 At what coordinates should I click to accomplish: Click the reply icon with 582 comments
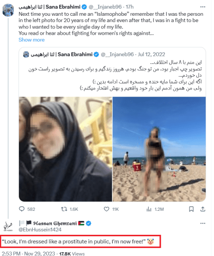pyautogui.click(x=22, y=209)
